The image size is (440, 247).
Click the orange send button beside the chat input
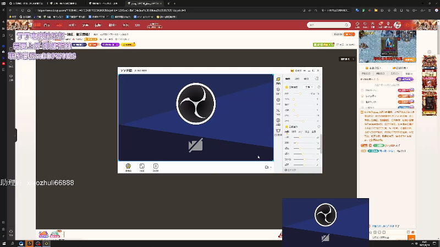tap(411, 238)
